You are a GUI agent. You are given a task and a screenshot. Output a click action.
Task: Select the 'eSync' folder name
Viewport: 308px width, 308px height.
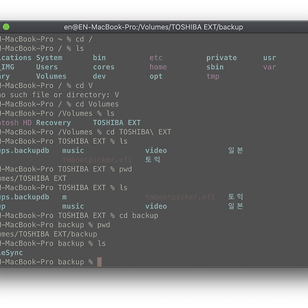click(x=12, y=253)
